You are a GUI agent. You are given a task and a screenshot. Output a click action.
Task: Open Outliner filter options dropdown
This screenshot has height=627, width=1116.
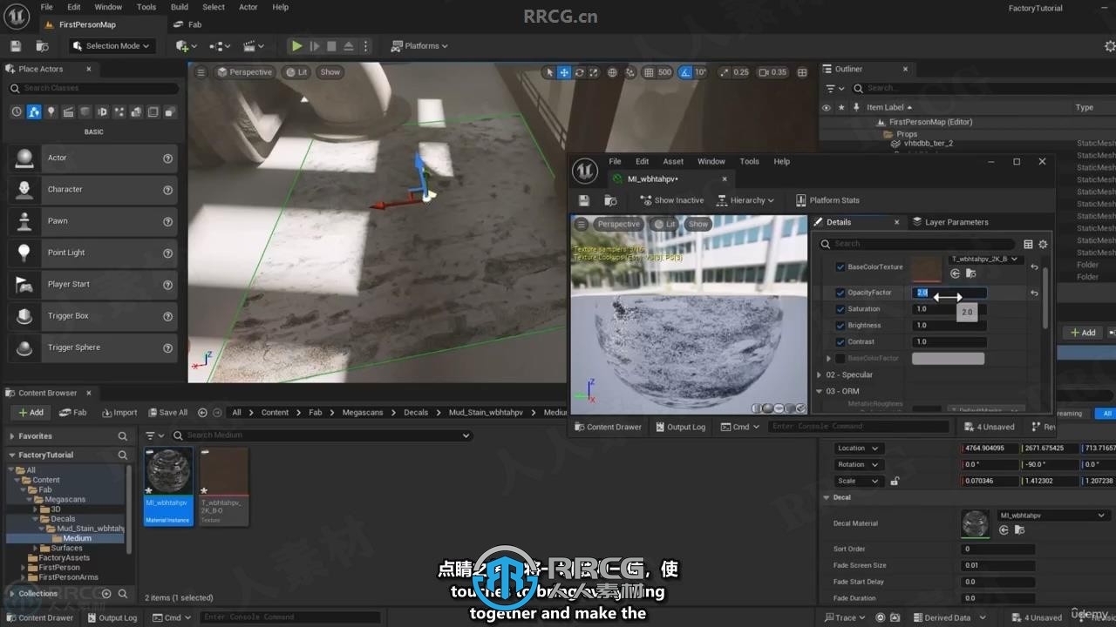(835, 88)
